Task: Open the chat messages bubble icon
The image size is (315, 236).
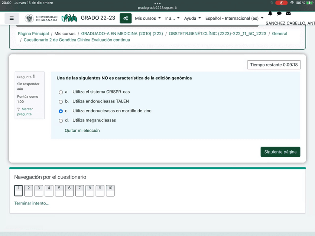Action: point(279,13)
